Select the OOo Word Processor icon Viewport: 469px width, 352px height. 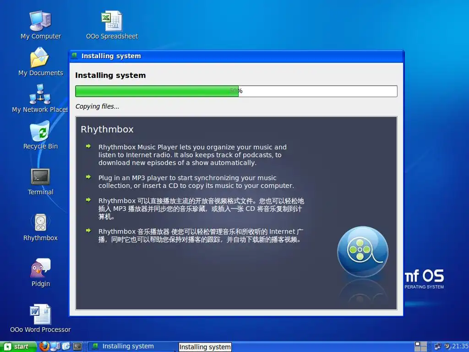(x=40, y=319)
